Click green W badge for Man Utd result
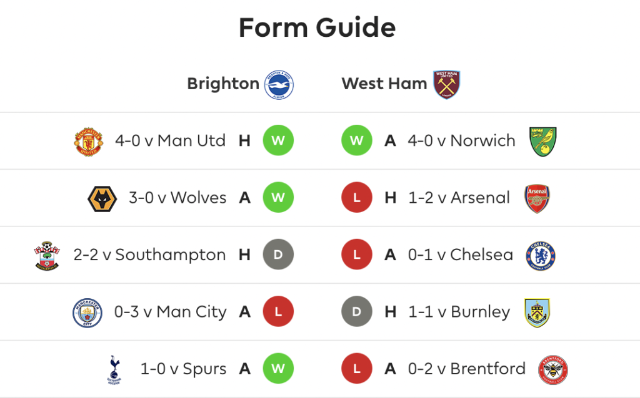 pos(278,140)
